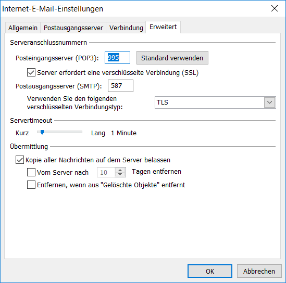Uncheck the SSL encrypted connection checkbox
The image size is (286, 283).
tap(31, 72)
